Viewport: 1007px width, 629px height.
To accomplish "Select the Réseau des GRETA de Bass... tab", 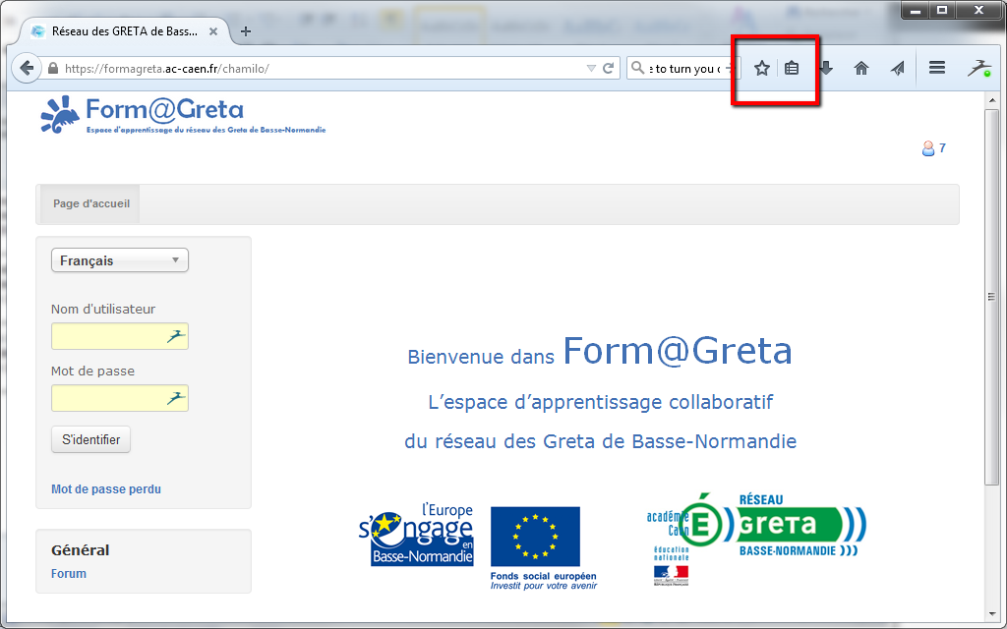I will 125,31.
